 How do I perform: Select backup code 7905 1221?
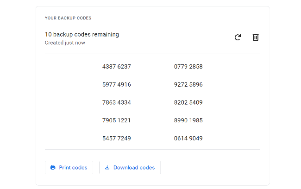[x=116, y=120]
